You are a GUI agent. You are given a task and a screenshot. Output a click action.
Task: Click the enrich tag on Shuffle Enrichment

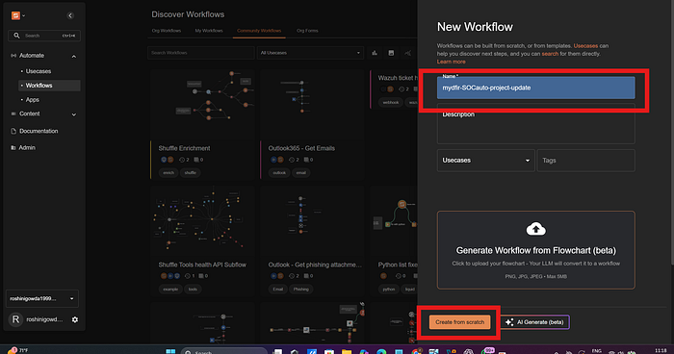tap(168, 173)
